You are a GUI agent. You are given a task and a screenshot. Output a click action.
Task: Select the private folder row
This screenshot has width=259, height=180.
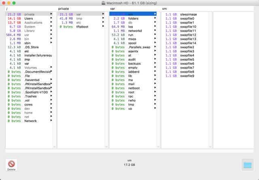(29, 14)
